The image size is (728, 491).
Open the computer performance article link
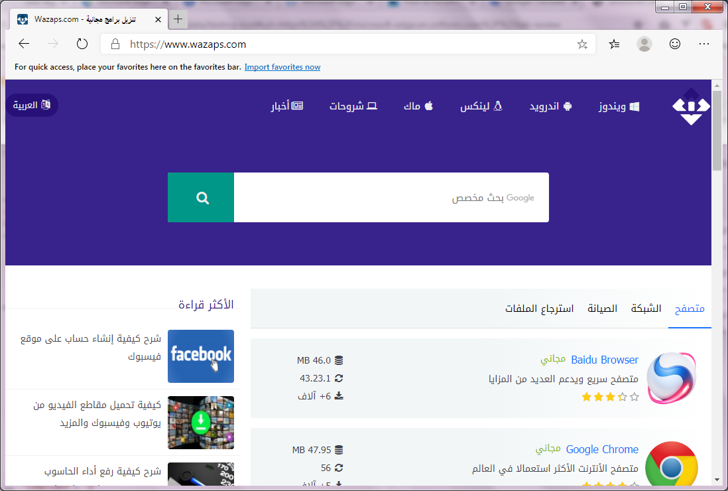(103, 472)
